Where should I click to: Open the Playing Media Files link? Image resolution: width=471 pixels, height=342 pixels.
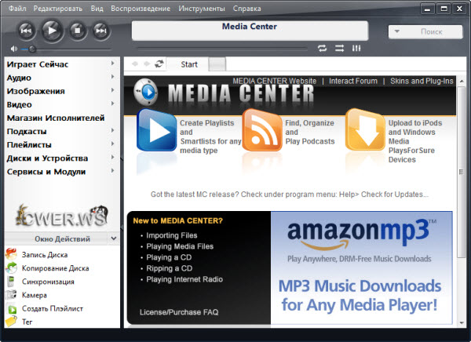click(x=180, y=246)
